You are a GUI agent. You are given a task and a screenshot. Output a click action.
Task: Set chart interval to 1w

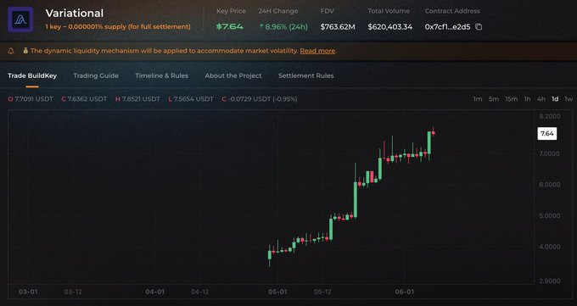click(x=569, y=99)
